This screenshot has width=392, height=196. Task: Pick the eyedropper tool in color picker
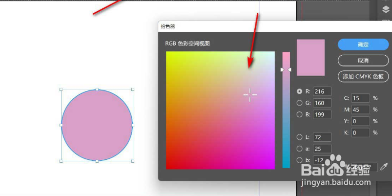(384, 167)
